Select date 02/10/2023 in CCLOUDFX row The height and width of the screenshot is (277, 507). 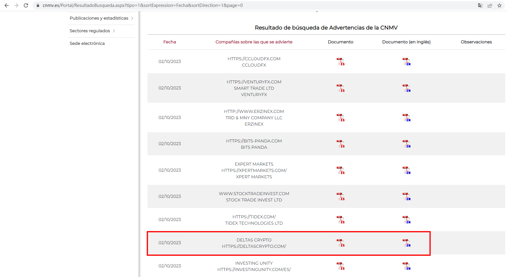[x=170, y=61]
